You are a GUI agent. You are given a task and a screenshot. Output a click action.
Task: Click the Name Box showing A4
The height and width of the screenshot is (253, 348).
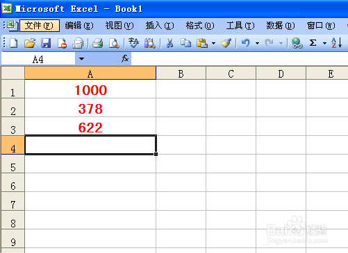(38, 59)
